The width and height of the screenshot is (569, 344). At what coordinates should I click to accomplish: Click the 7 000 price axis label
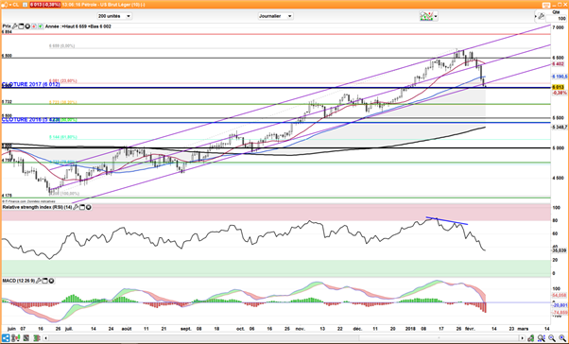pyautogui.click(x=558, y=27)
